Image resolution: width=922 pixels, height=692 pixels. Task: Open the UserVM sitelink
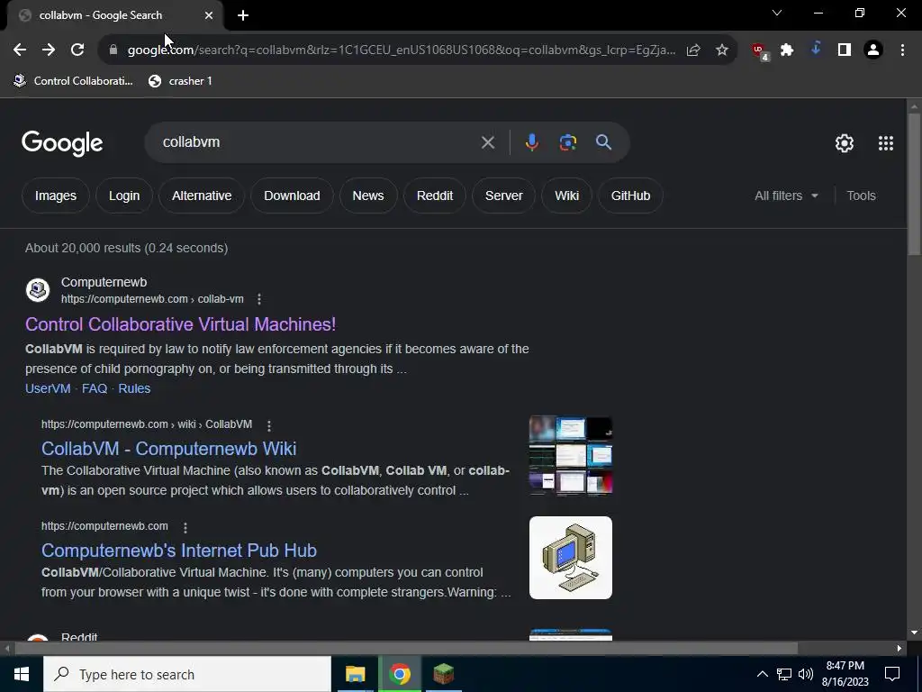point(48,388)
